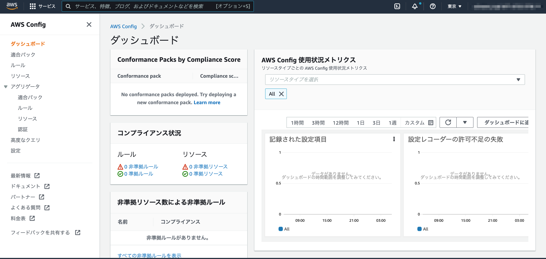The width and height of the screenshot is (546, 259).
Task: Click inside the AWS search field
Action: [x=158, y=6]
